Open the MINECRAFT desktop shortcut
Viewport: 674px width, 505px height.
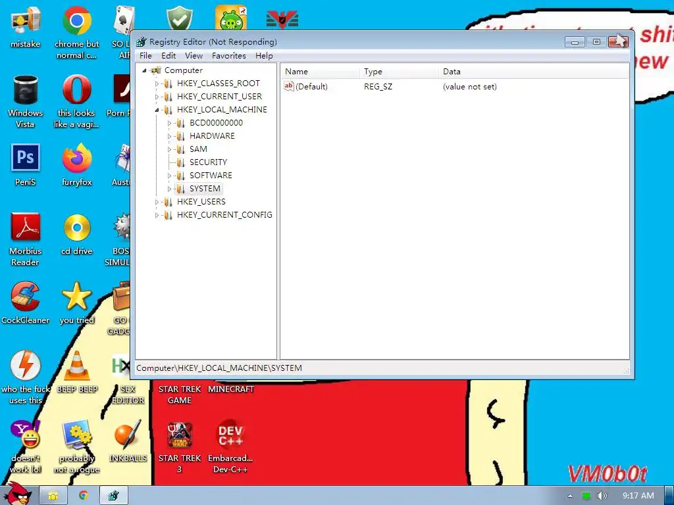[231, 389]
